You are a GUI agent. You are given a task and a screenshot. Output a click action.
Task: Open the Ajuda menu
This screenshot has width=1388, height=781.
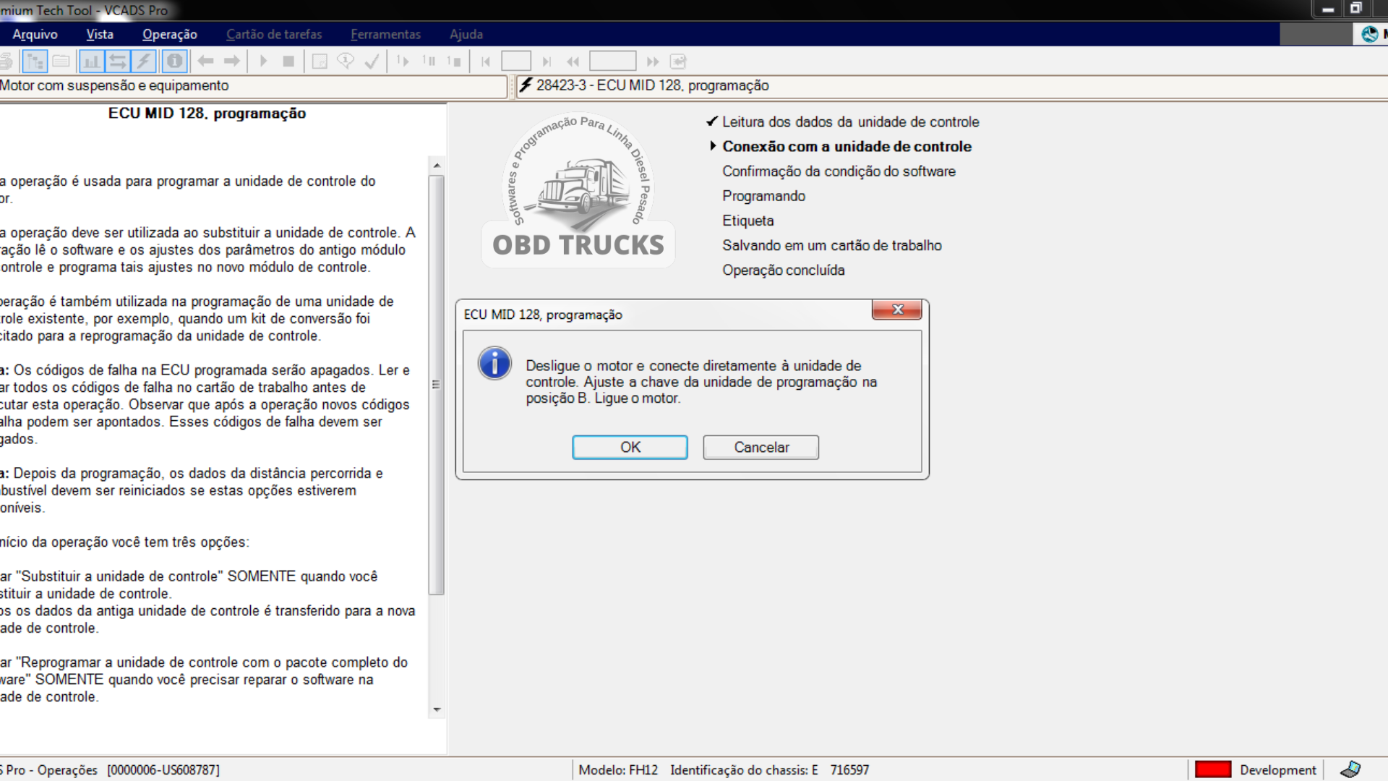tap(466, 34)
